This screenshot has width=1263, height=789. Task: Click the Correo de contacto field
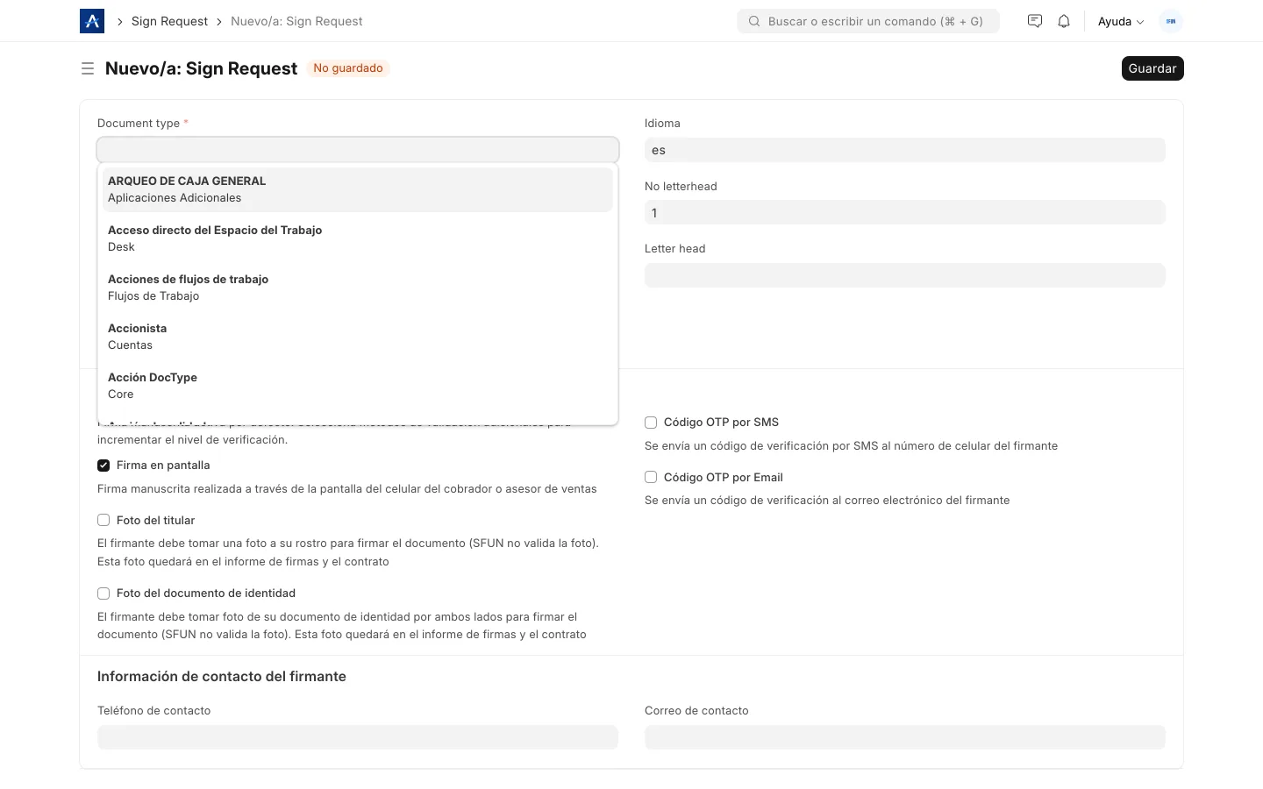pyautogui.click(x=905, y=737)
